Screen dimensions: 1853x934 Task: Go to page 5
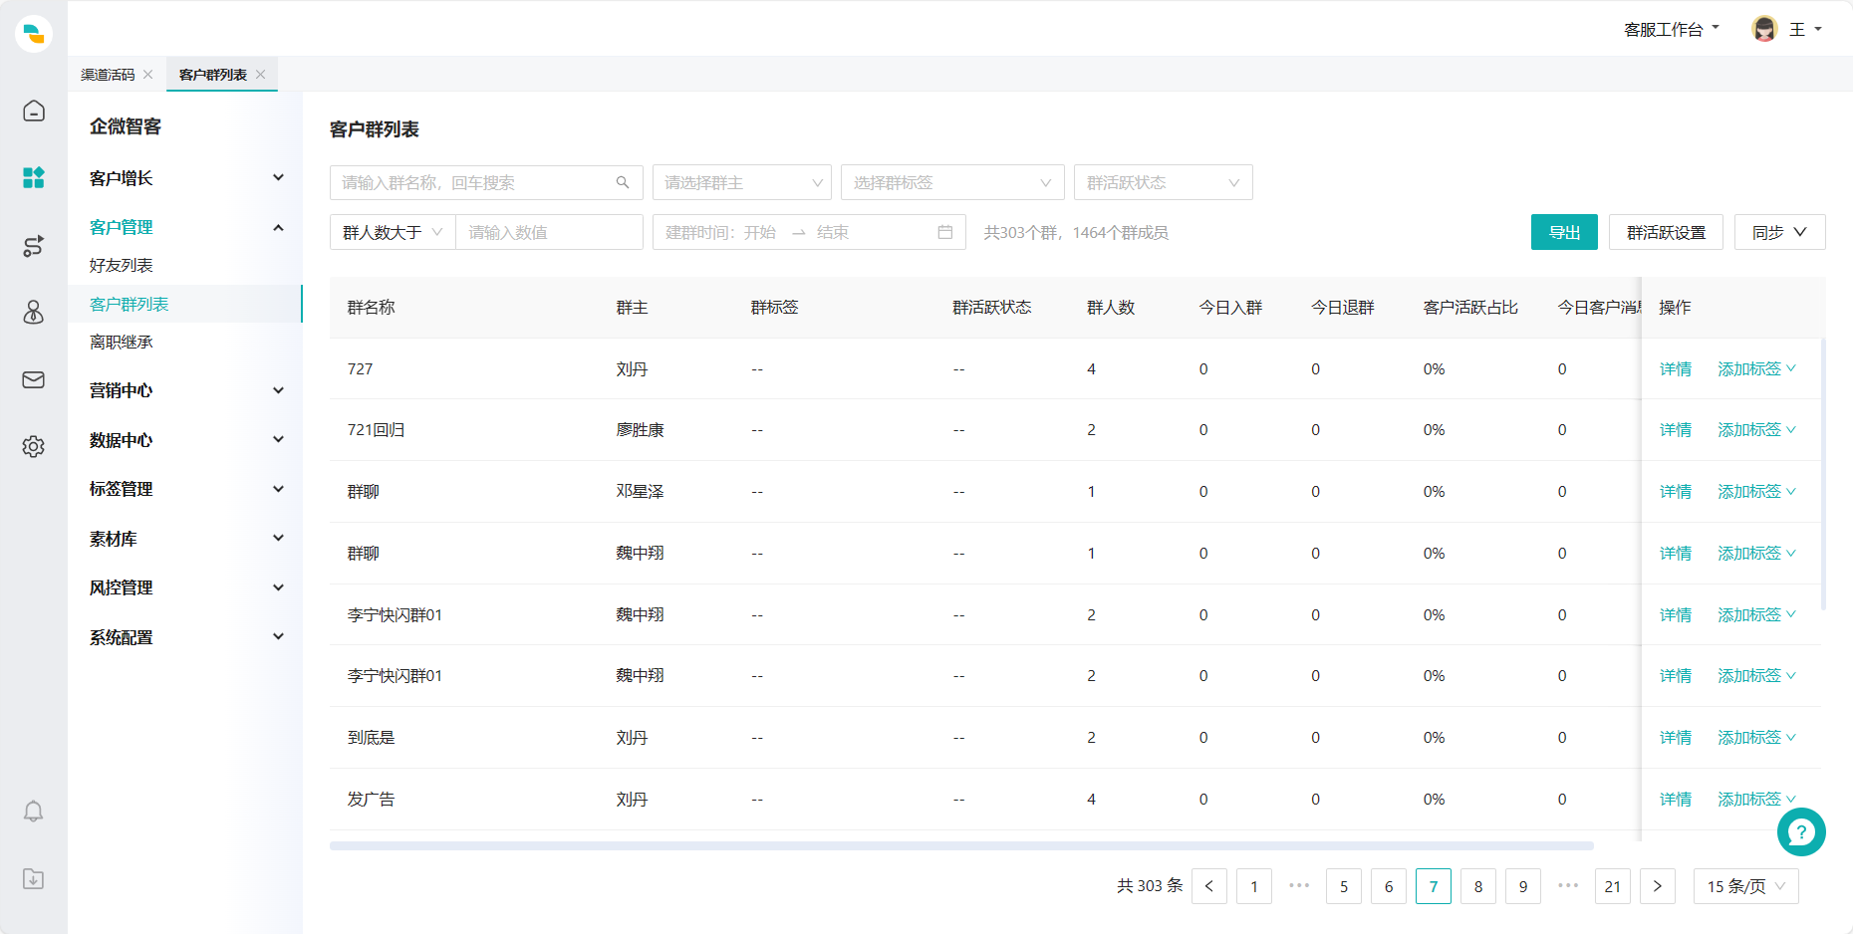1344,886
